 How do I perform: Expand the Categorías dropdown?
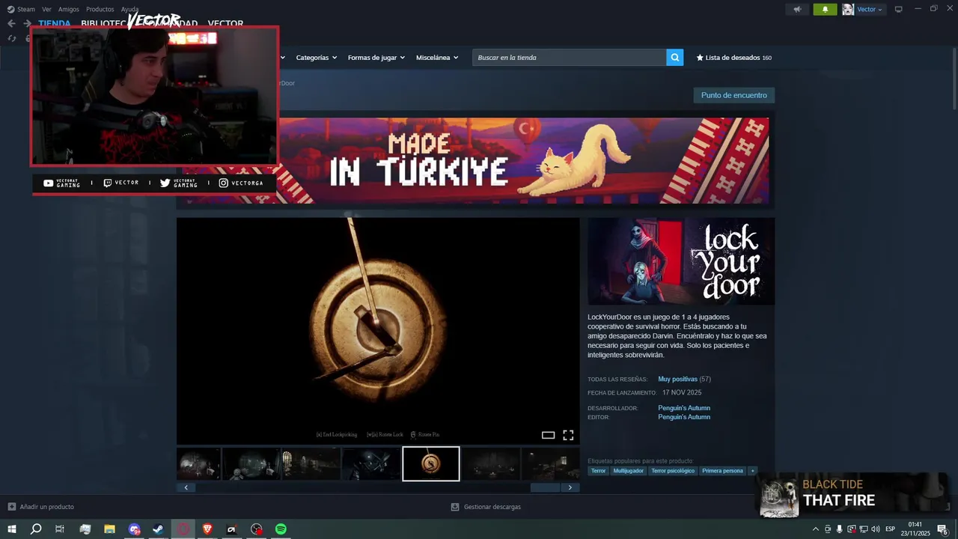[x=316, y=58]
